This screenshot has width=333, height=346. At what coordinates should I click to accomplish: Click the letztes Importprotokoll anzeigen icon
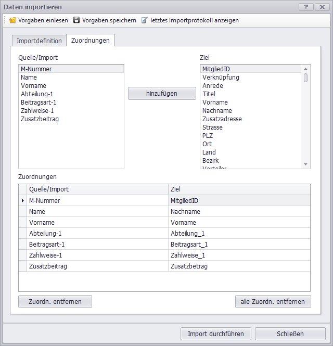click(145, 20)
